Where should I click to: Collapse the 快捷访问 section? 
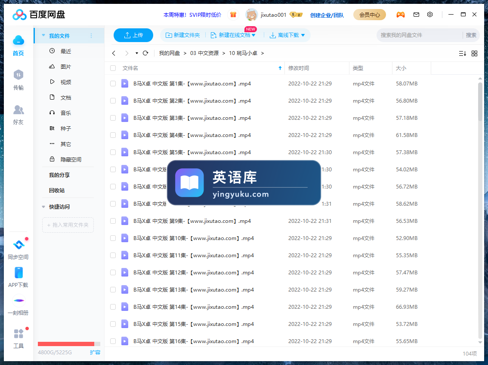tap(43, 207)
